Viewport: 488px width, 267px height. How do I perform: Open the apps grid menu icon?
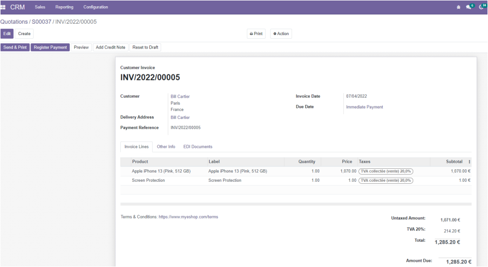tap(4, 7)
